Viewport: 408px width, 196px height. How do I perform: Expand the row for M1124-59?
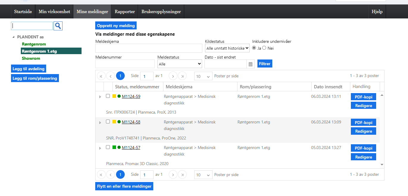[x=100, y=97]
